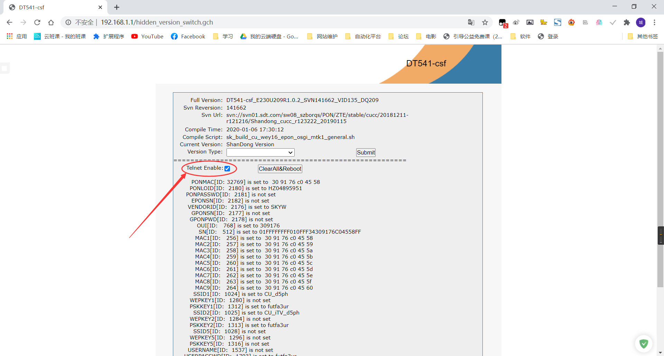The image size is (664, 356).
Task: Disable the Telnet Enable checkbox
Action: pyautogui.click(x=227, y=169)
